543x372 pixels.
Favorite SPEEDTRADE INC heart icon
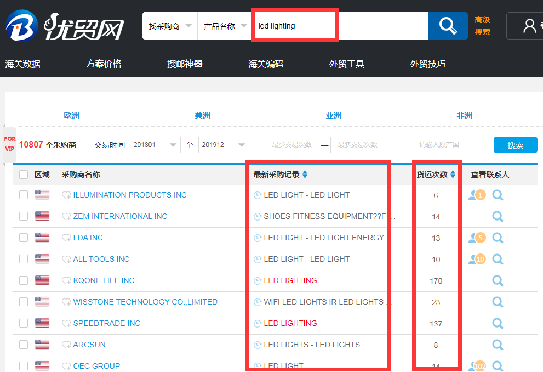(x=66, y=324)
